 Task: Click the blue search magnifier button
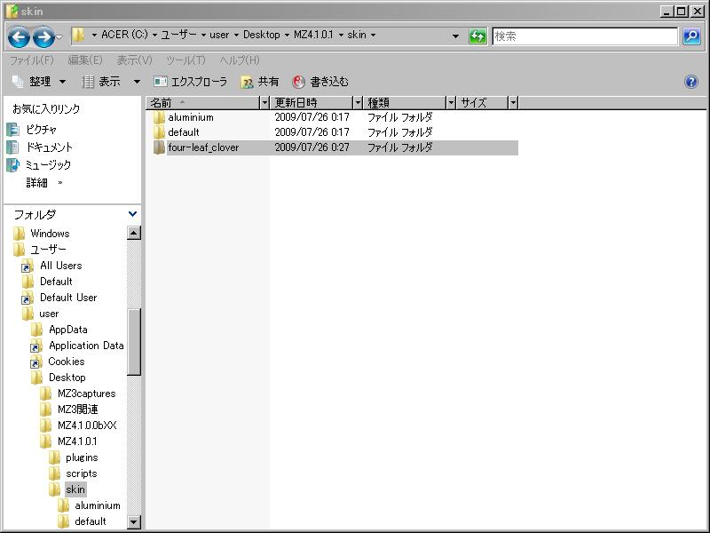(691, 36)
